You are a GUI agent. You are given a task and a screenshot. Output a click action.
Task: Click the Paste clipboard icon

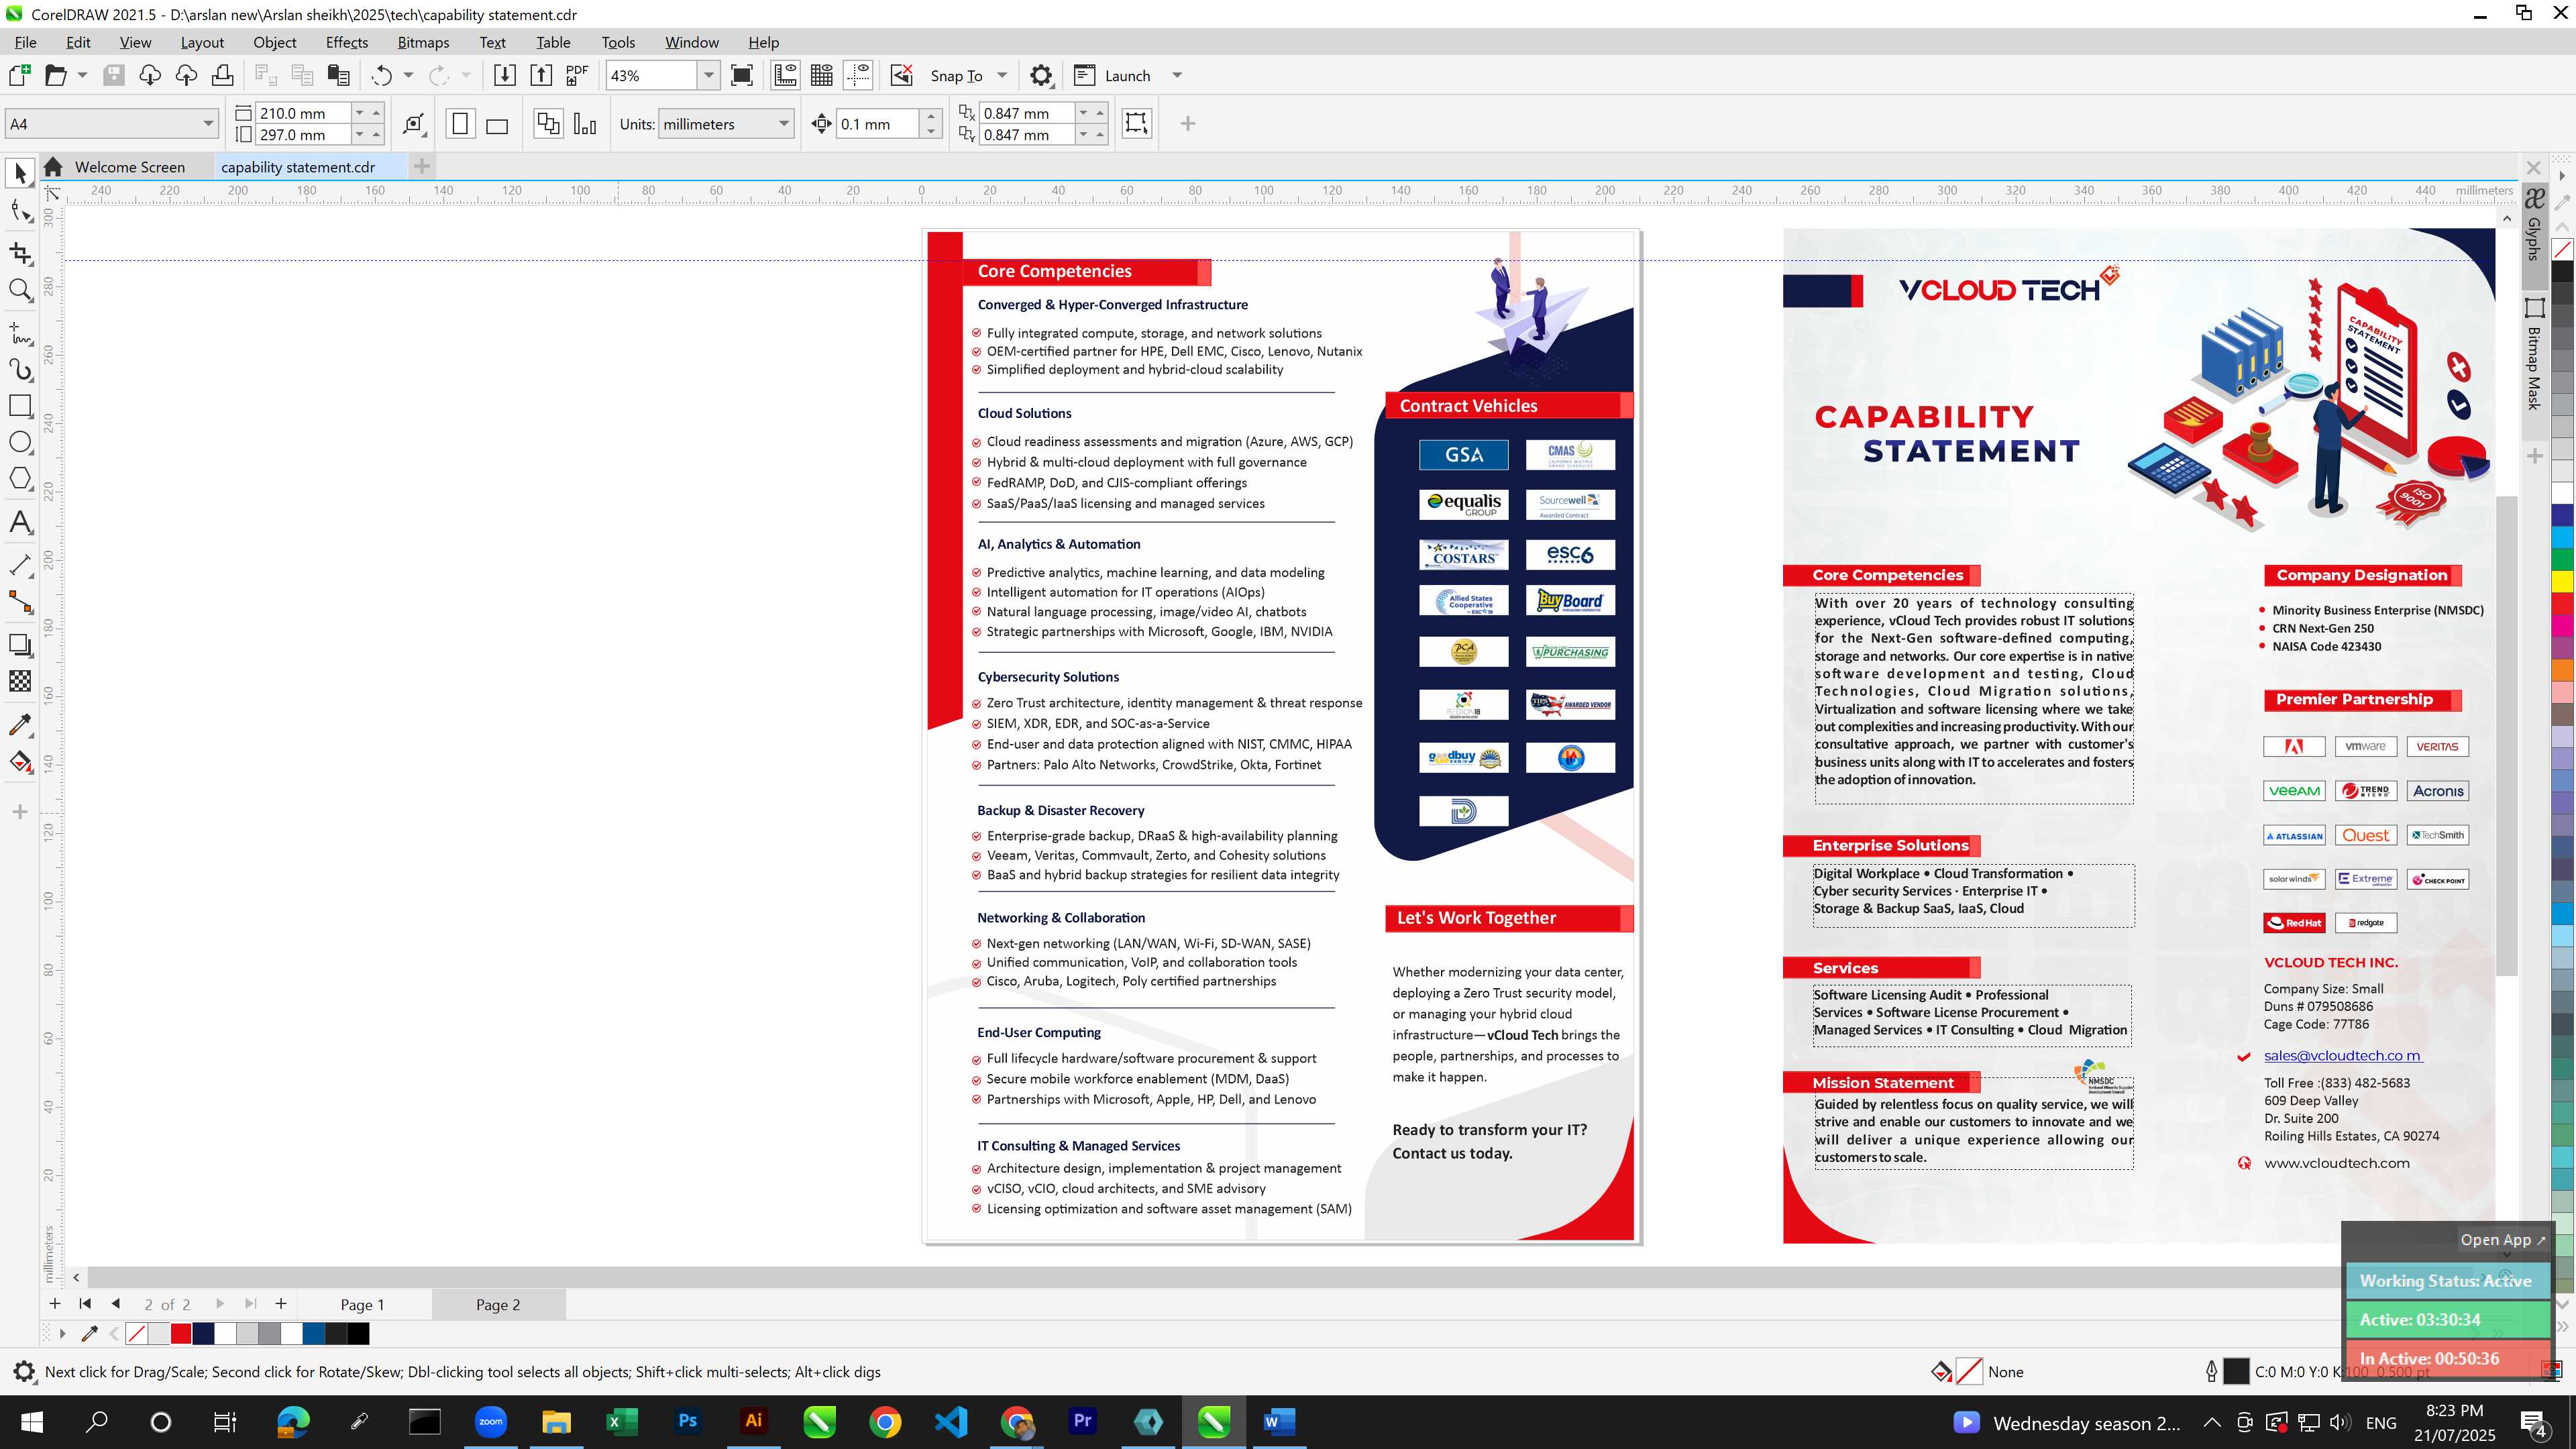[x=339, y=76]
